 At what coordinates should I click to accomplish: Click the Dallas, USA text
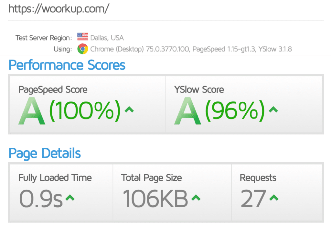coord(107,38)
